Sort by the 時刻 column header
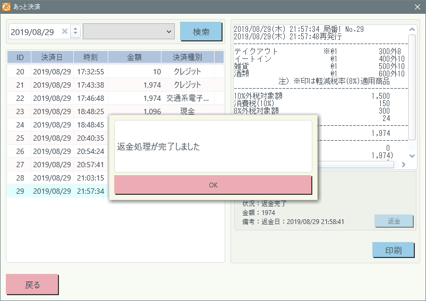This screenshot has width=426, height=301. pos(90,57)
